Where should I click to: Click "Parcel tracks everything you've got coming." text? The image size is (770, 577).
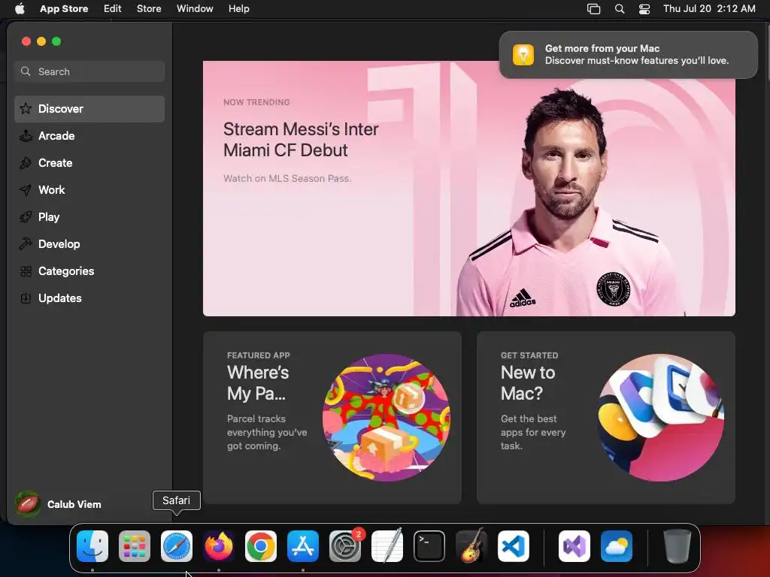pyautogui.click(x=267, y=432)
